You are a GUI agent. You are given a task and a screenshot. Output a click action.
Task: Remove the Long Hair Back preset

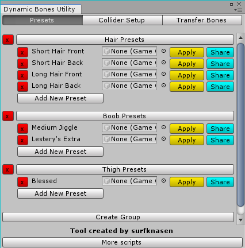coord(22,87)
